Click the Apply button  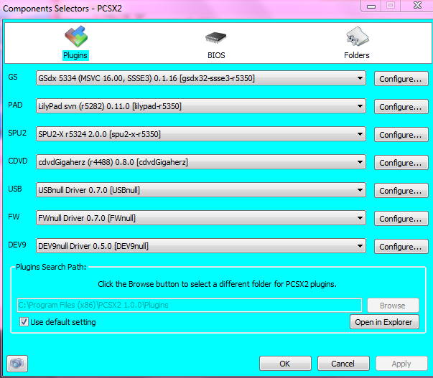pyautogui.click(x=401, y=364)
